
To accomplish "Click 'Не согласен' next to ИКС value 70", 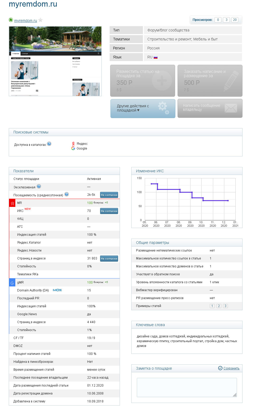I will click(x=109, y=211).
